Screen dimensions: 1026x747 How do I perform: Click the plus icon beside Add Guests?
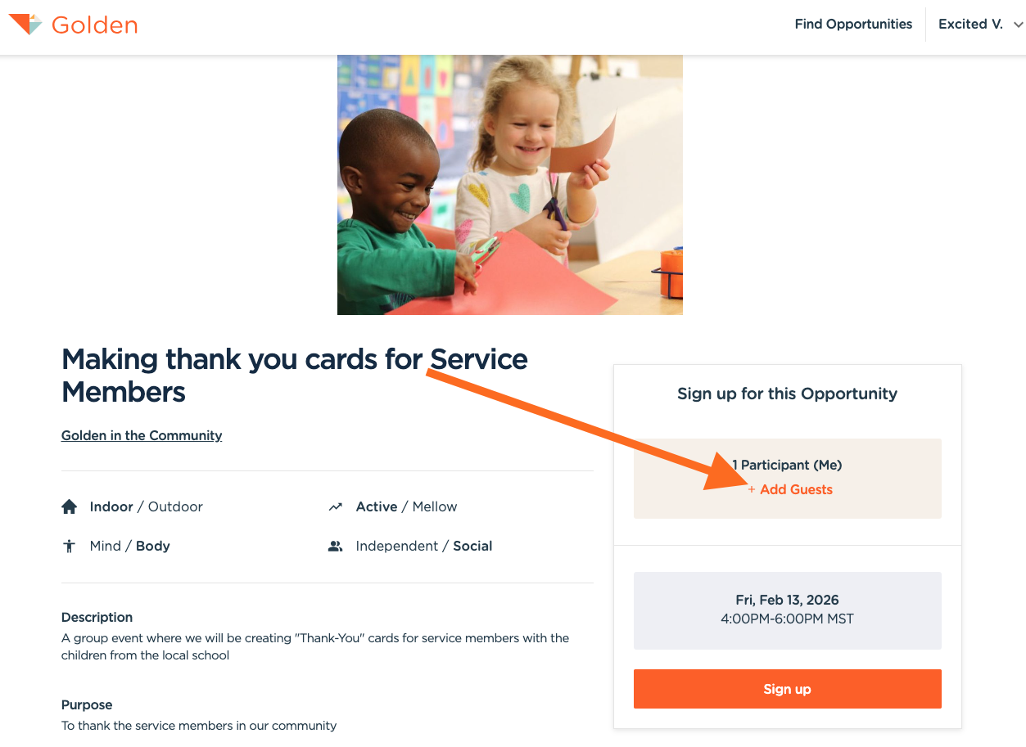click(x=752, y=490)
